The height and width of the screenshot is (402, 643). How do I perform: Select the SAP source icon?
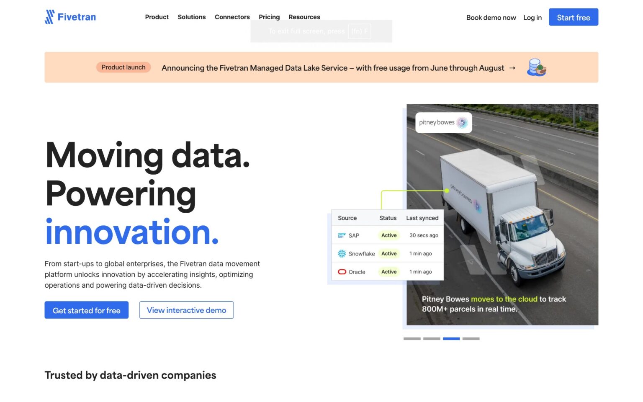pos(342,235)
